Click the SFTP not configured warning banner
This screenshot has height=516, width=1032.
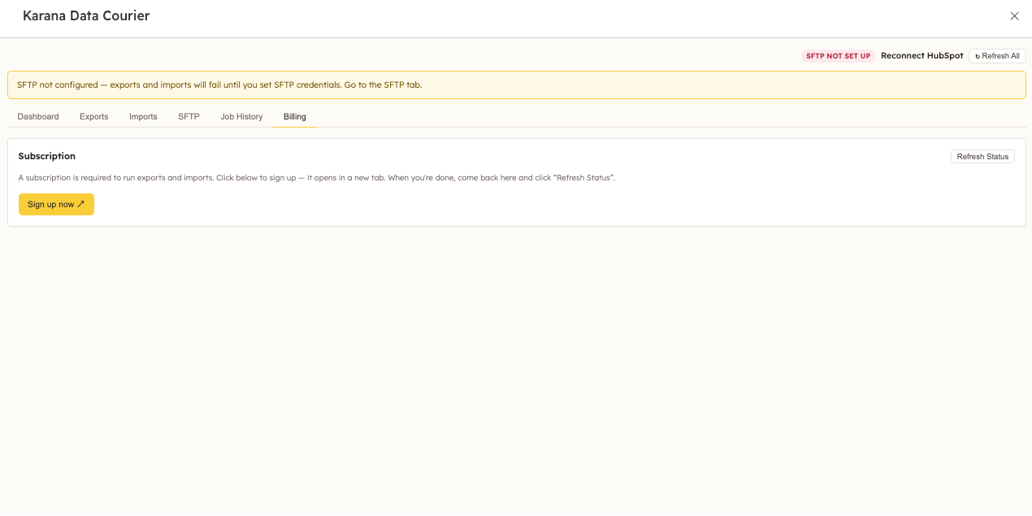coord(517,85)
